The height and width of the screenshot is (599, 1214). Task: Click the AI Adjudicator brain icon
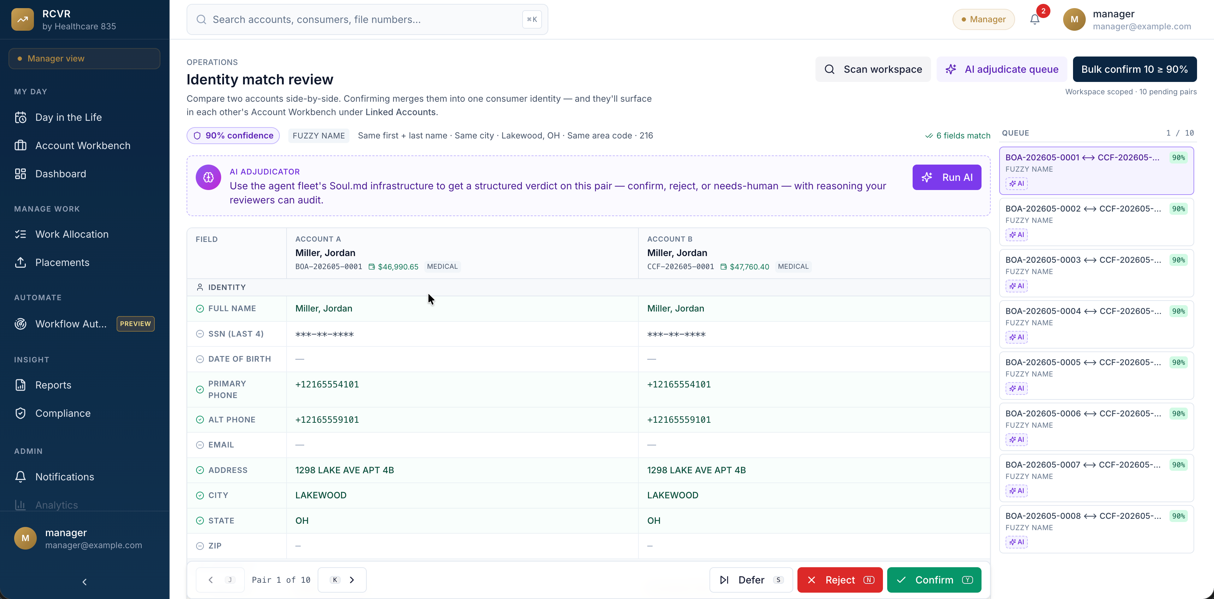tap(208, 177)
